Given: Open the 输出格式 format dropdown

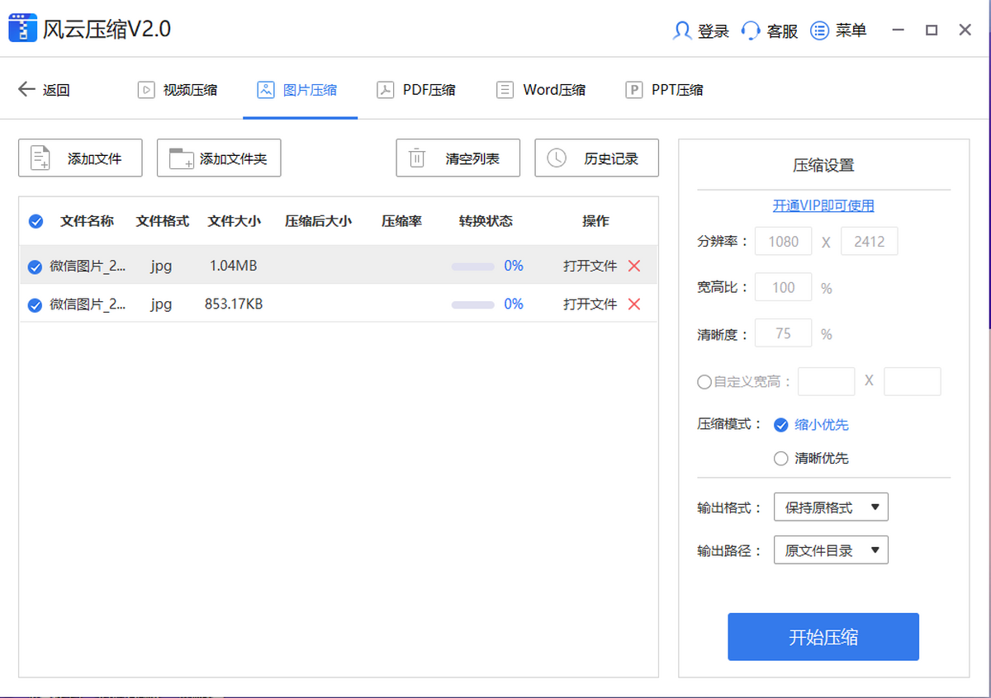Looking at the screenshot, I should [830, 507].
